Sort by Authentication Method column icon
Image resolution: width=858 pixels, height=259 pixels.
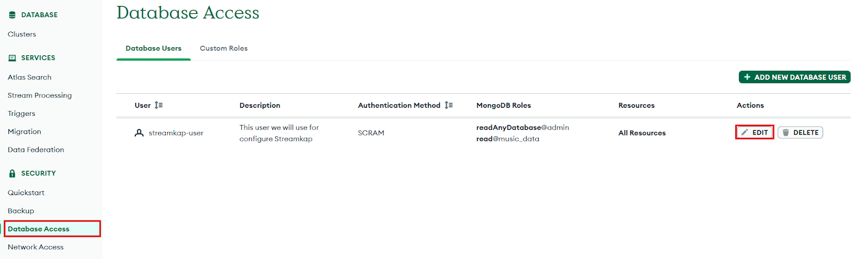click(449, 105)
